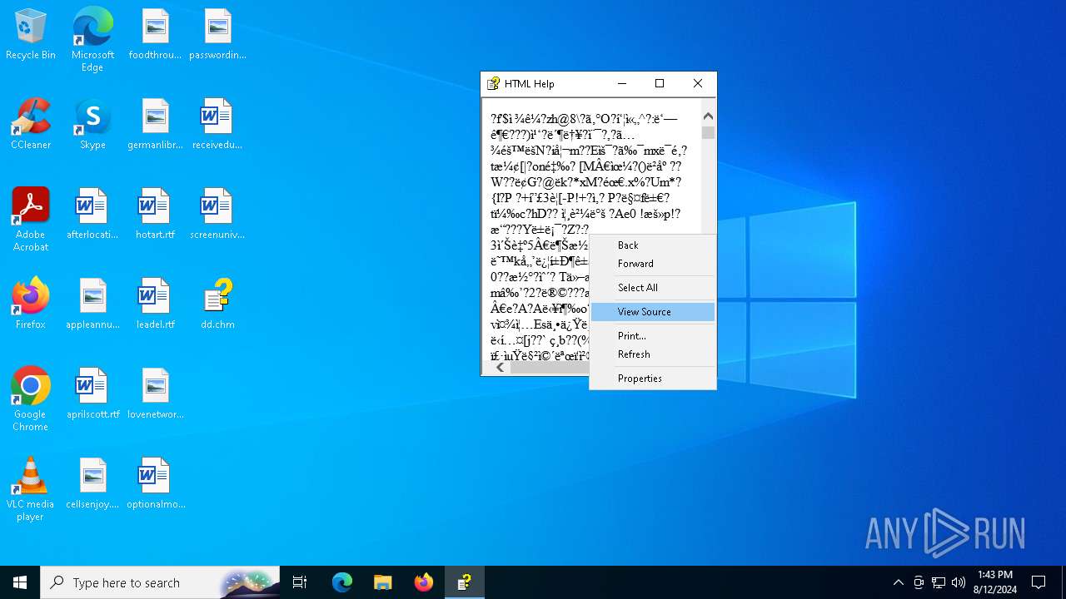Viewport: 1066px width, 599px height.
Task: Close the HTML Help window
Action: click(x=698, y=84)
